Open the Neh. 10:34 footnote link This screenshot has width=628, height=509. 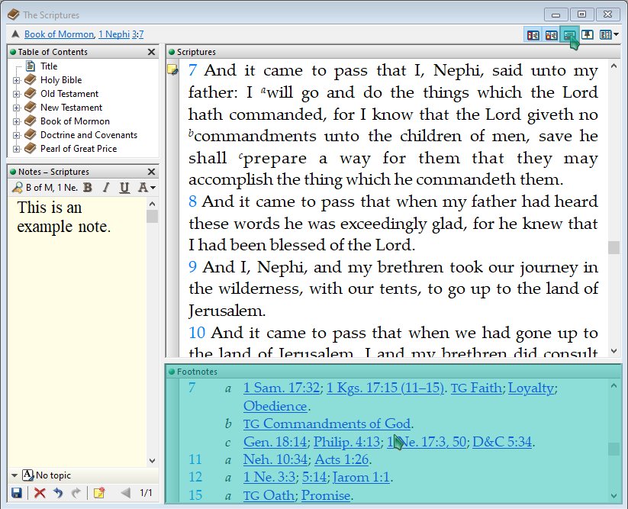(x=275, y=459)
